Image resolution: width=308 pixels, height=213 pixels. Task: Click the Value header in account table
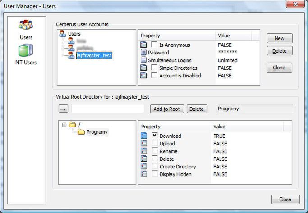click(x=233, y=36)
